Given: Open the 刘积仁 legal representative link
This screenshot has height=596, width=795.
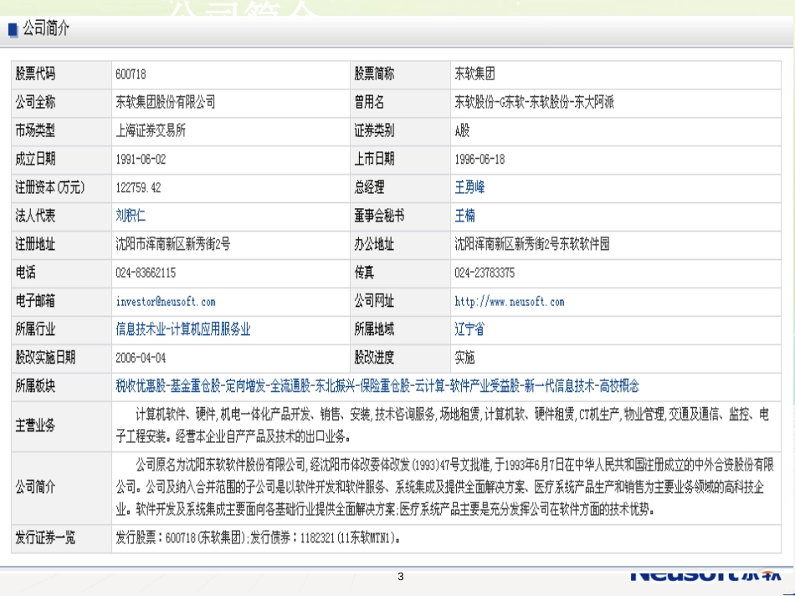Looking at the screenshot, I should 131,216.
